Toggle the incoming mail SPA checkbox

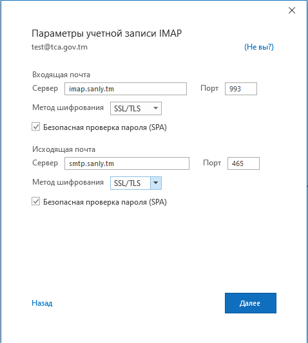35,127
